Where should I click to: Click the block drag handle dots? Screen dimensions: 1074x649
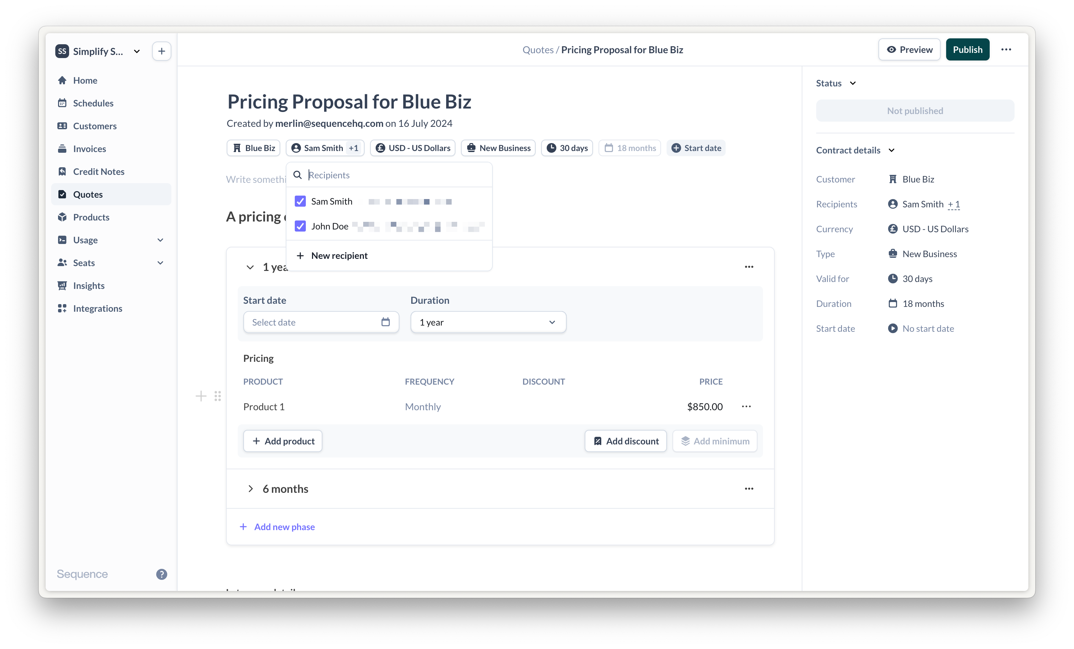click(217, 396)
